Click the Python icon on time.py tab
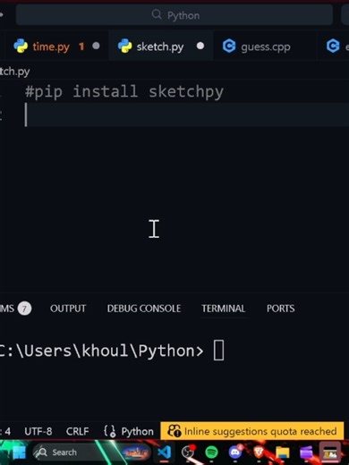349x465 pixels. coord(21,46)
